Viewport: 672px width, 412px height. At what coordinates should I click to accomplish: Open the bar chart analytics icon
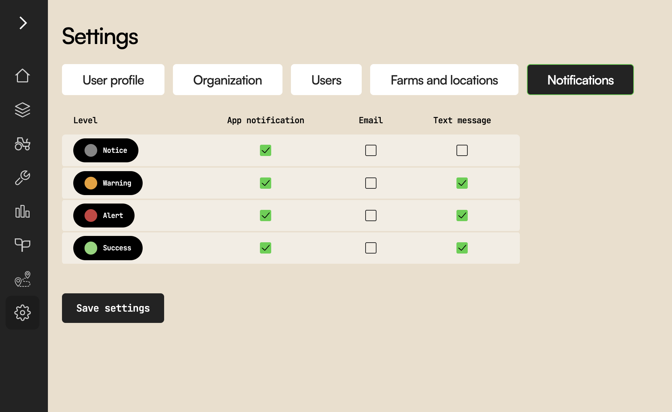(x=23, y=211)
